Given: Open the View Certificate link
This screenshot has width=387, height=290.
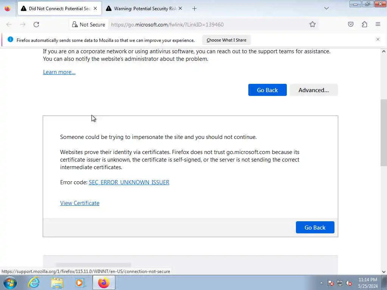Looking at the screenshot, I should click(x=80, y=203).
